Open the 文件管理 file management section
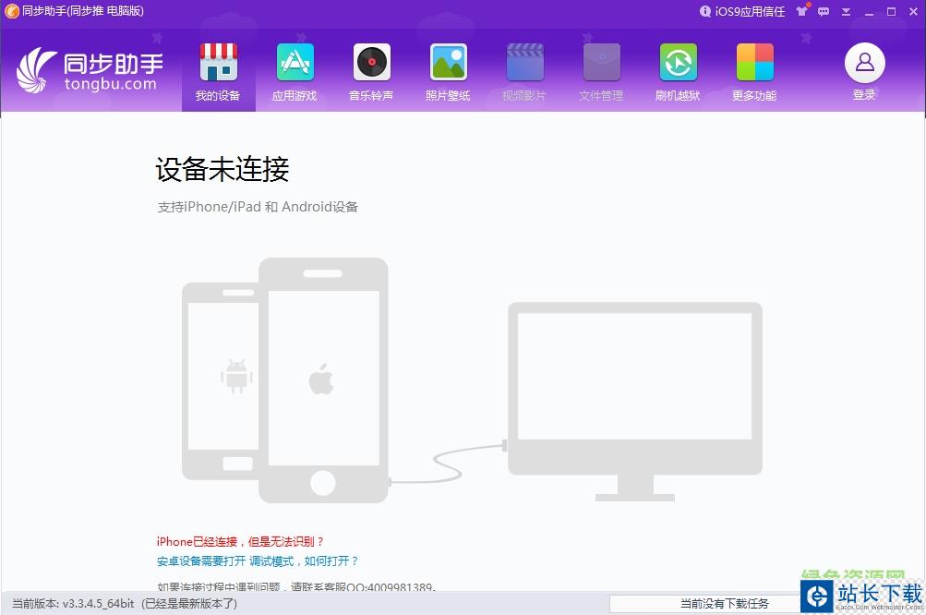Viewport: 926px width, 615px height. [x=601, y=72]
